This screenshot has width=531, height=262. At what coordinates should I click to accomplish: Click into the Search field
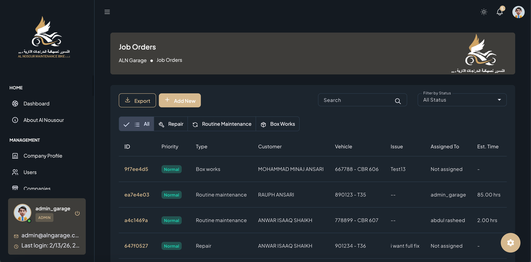(x=357, y=100)
